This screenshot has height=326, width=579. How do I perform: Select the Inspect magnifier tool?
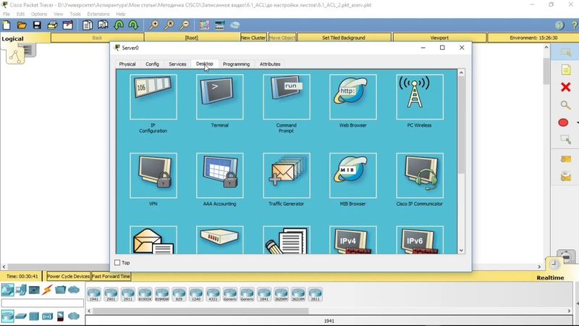click(x=565, y=105)
